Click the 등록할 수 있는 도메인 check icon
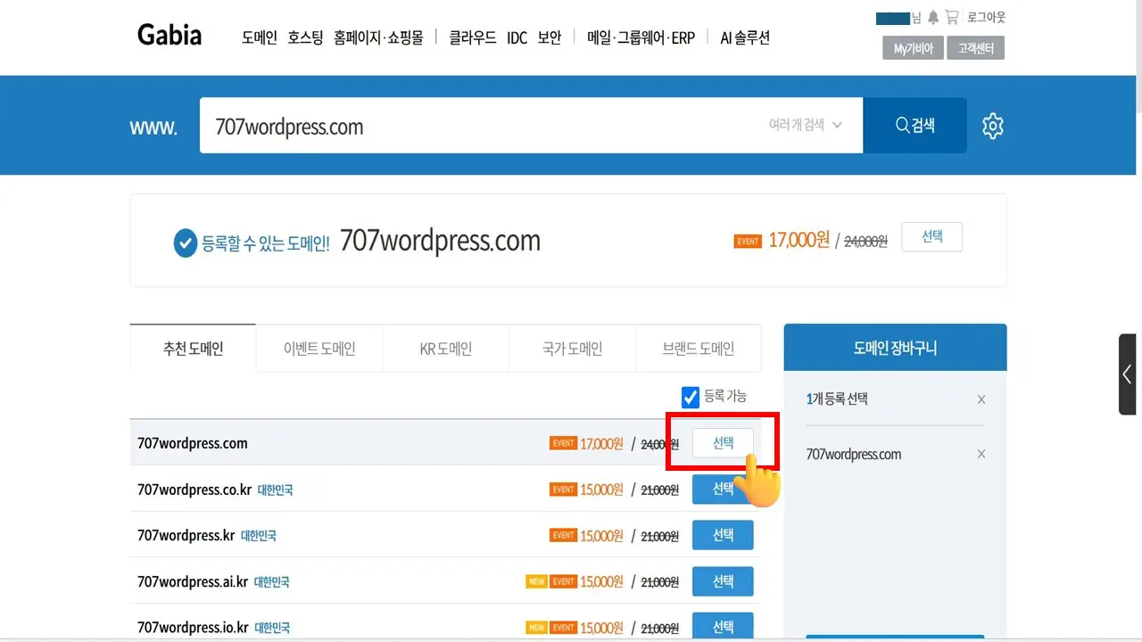Viewport: 1142px width, 642px height. click(186, 242)
